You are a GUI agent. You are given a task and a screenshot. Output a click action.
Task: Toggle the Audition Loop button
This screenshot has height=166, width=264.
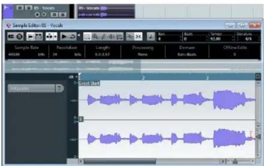[x=72, y=36]
